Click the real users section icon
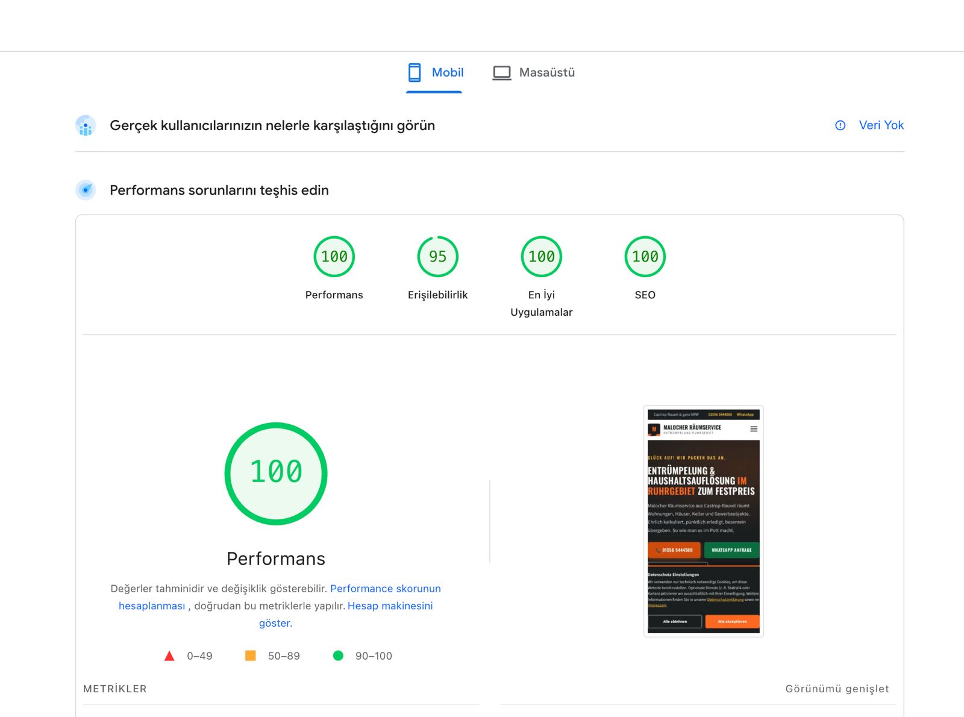 coord(86,125)
